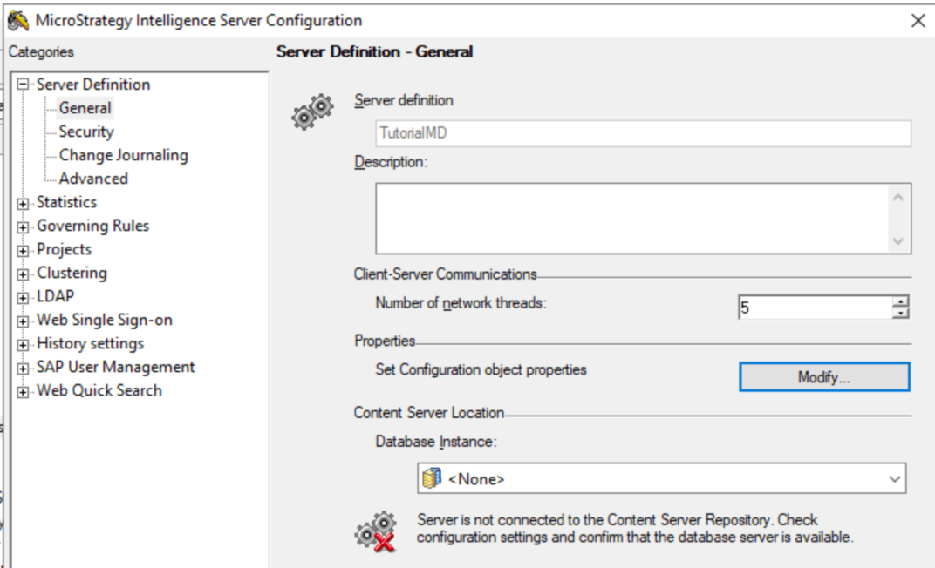This screenshot has height=568, width=935.
Task: Click the disconnected server gears icon with red X
Action: coord(376,531)
